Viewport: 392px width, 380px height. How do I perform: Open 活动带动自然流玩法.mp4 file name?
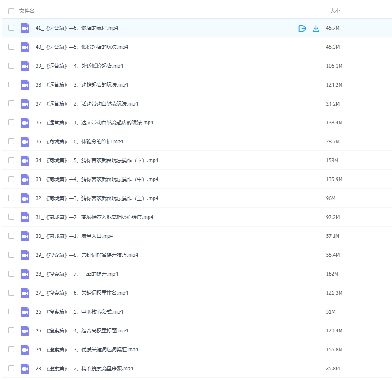87,104
